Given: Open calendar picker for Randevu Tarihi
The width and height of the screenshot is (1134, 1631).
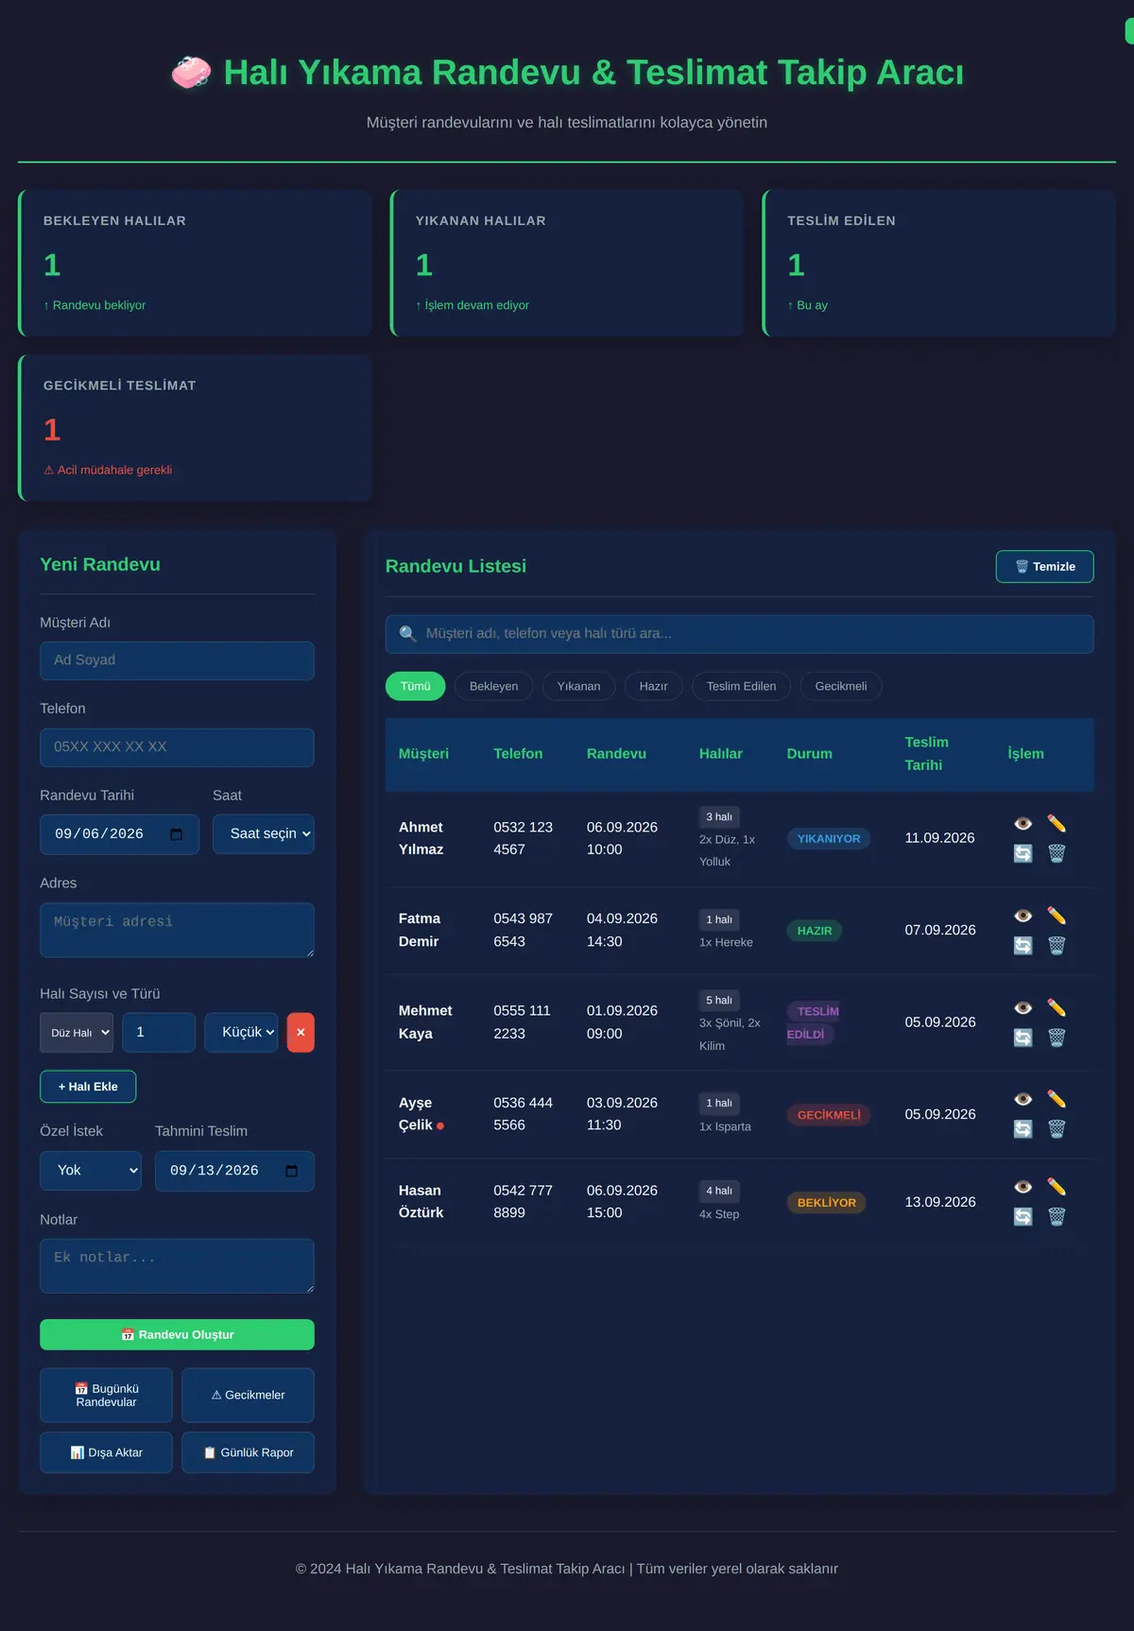Looking at the screenshot, I should tap(177, 834).
